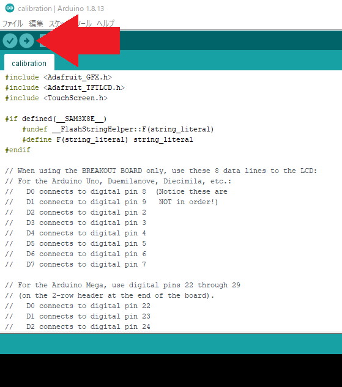Viewport: 342px width, 387px height.
Task: Click the TouchScreen.h include line
Action: pos(56,98)
